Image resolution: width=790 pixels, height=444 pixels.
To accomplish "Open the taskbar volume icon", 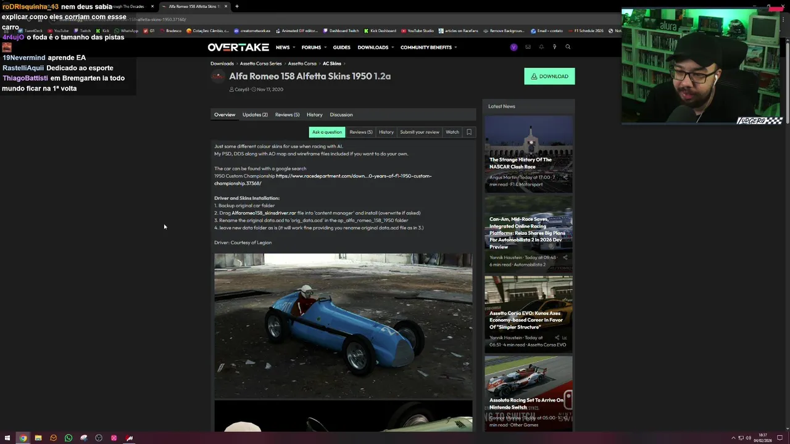I will (749, 438).
